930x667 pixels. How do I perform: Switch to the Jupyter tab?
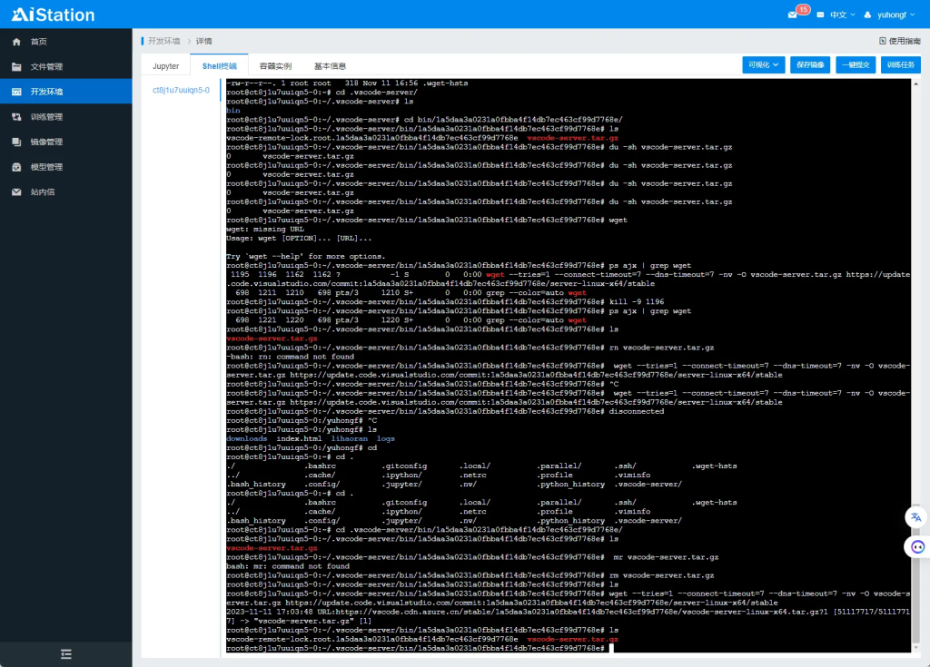pos(165,66)
